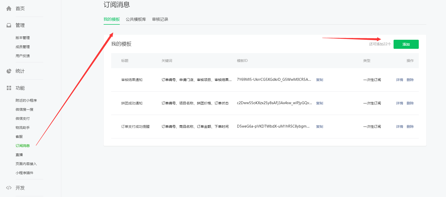The image size is (446, 197).
Task: Click the 开发 code brackets icon
Action: pos(9,188)
